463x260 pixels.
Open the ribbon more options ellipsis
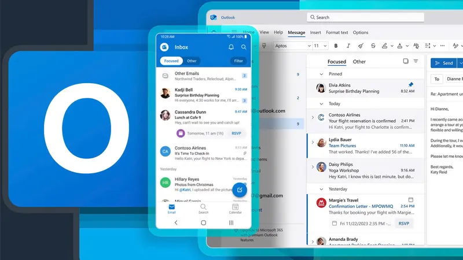tap(442, 46)
